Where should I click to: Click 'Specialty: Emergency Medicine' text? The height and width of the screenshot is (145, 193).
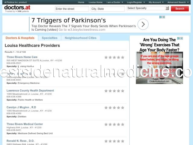coord(23,83)
